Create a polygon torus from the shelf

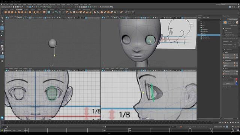[19, 12]
